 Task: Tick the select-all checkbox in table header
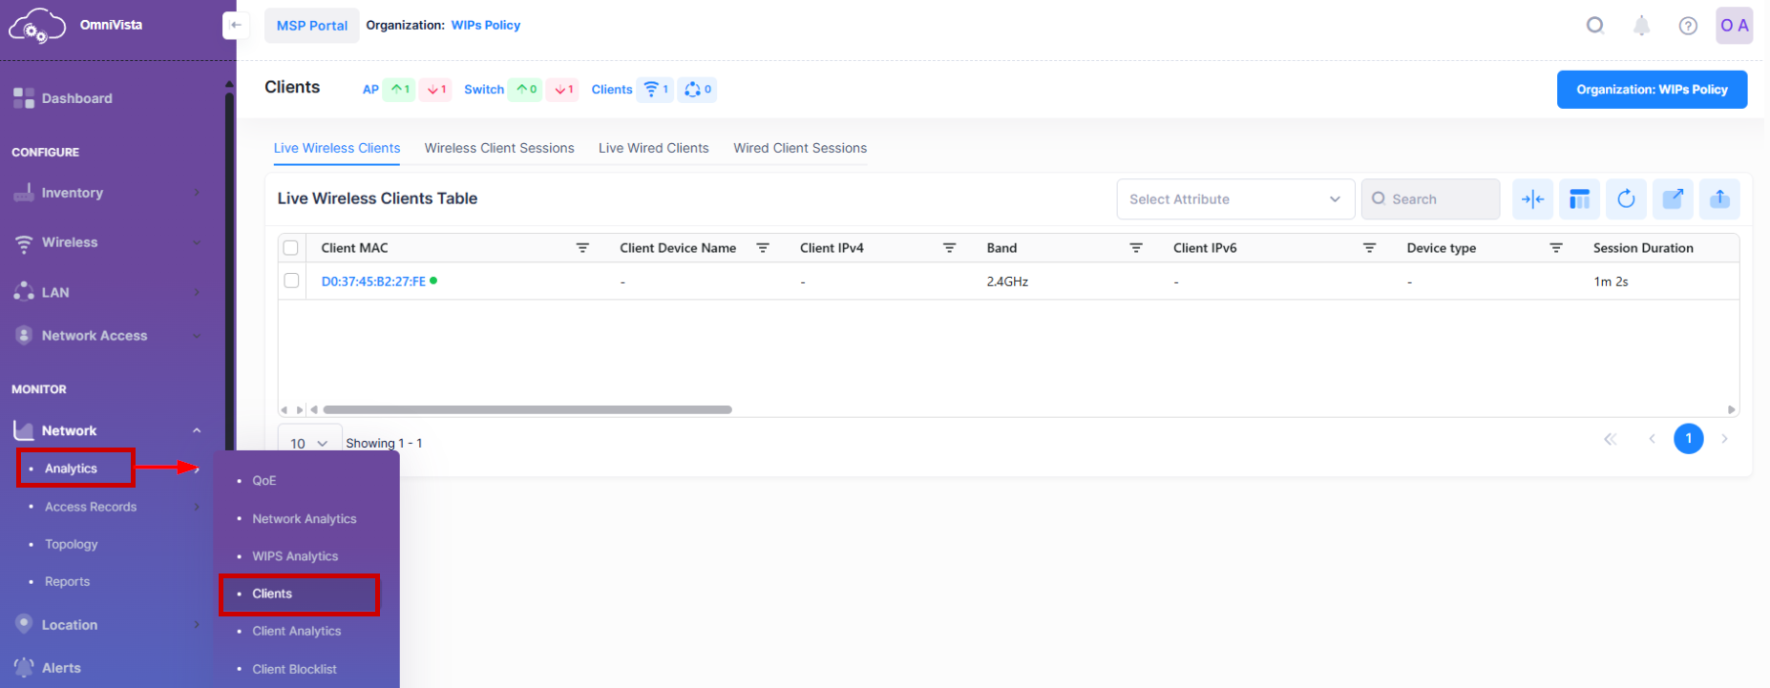pos(291,248)
